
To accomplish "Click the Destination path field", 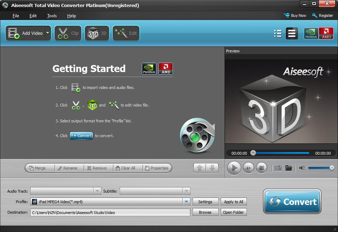I will coord(110,212).
